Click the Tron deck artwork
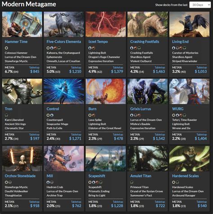 click(x=22, y=92)
